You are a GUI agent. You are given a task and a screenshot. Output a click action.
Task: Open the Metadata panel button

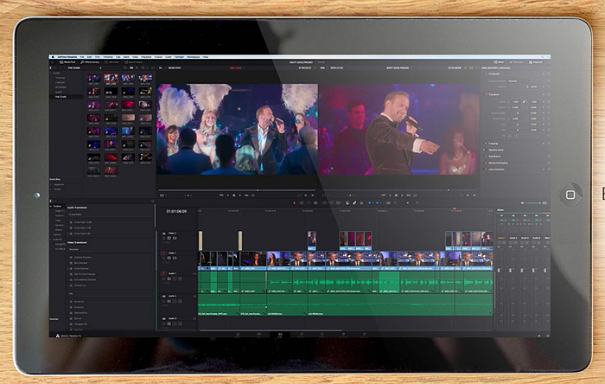[516, 62]
